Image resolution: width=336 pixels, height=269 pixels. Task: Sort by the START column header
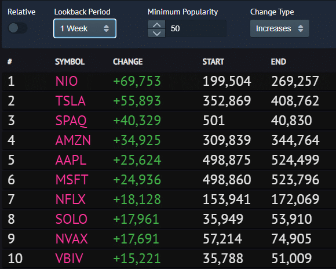pos(213,62)
